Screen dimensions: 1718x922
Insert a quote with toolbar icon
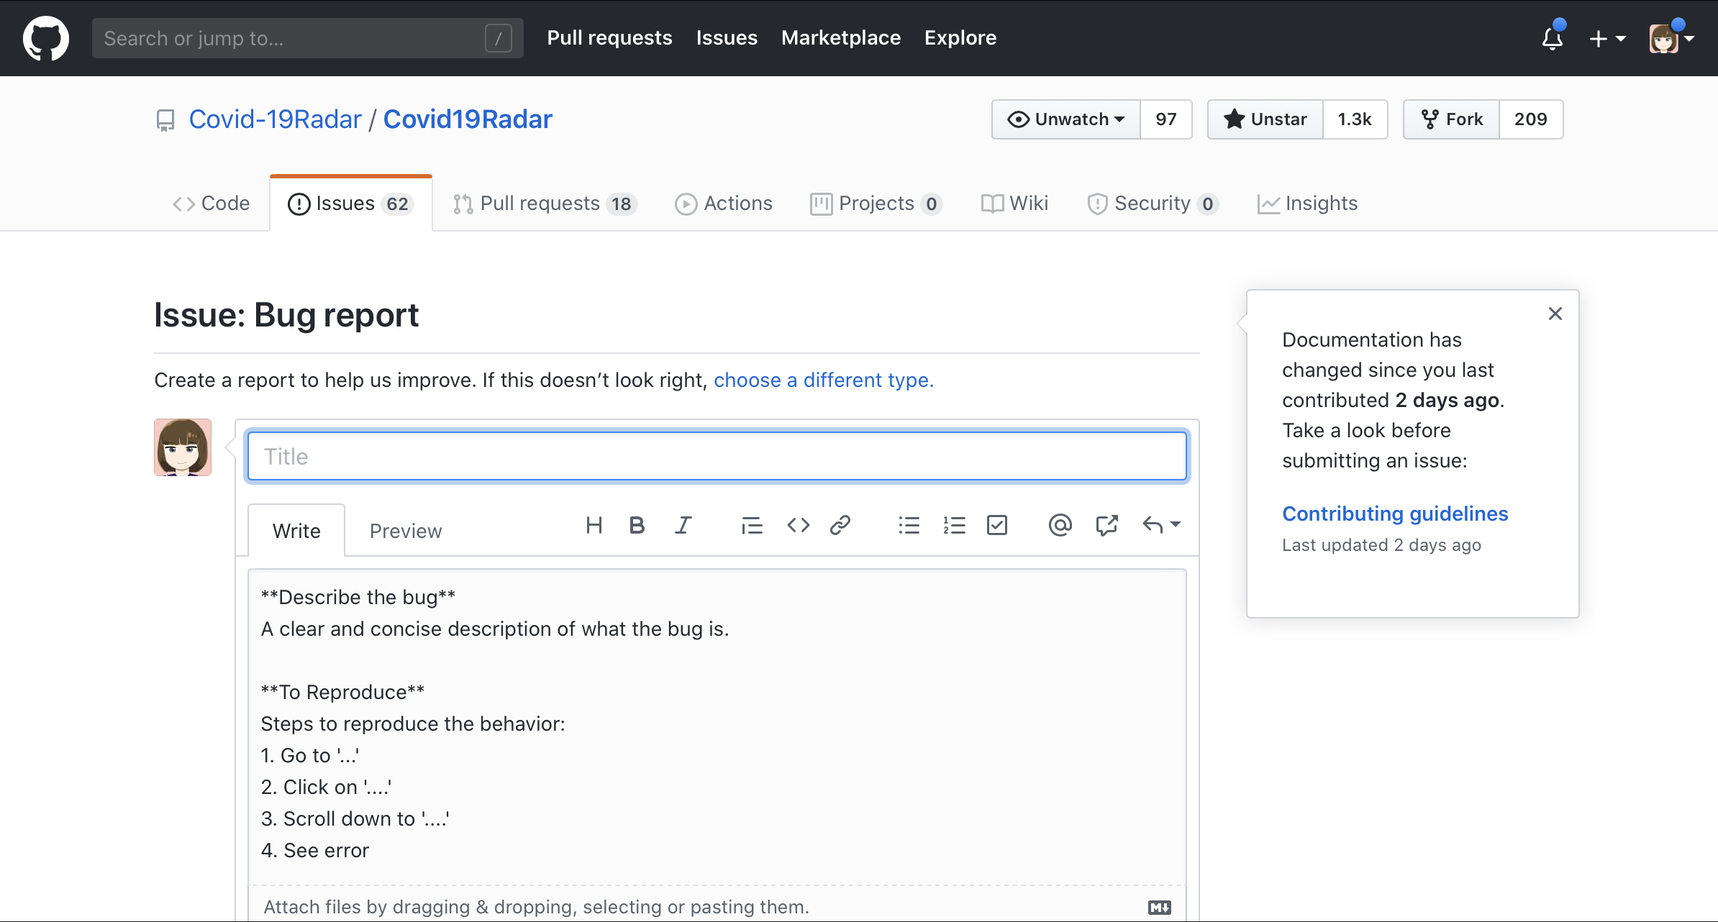point(752,526)
